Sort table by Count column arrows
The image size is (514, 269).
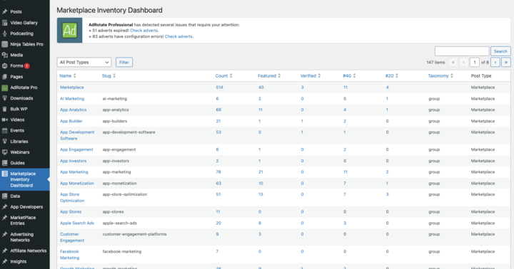click(231, 76)
